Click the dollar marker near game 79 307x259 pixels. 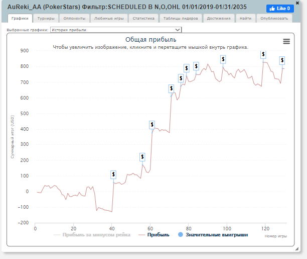187,68
